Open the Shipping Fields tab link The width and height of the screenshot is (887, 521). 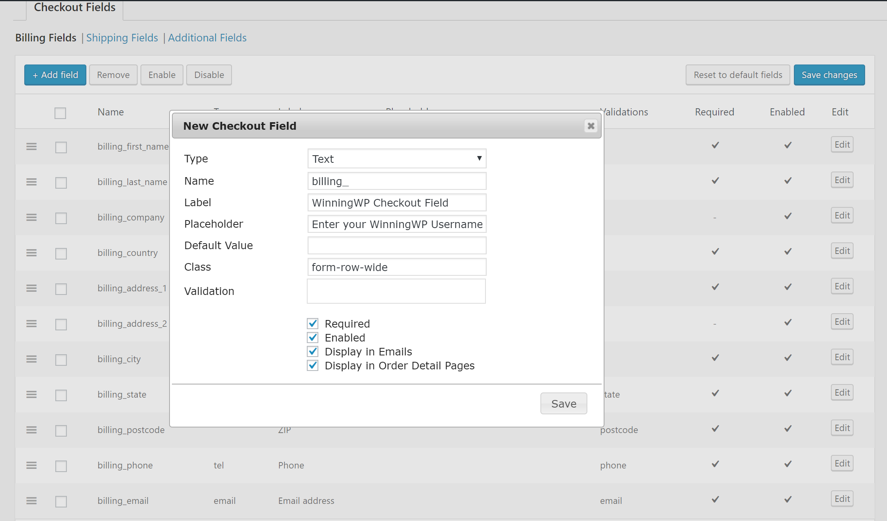tap(122, 37)
